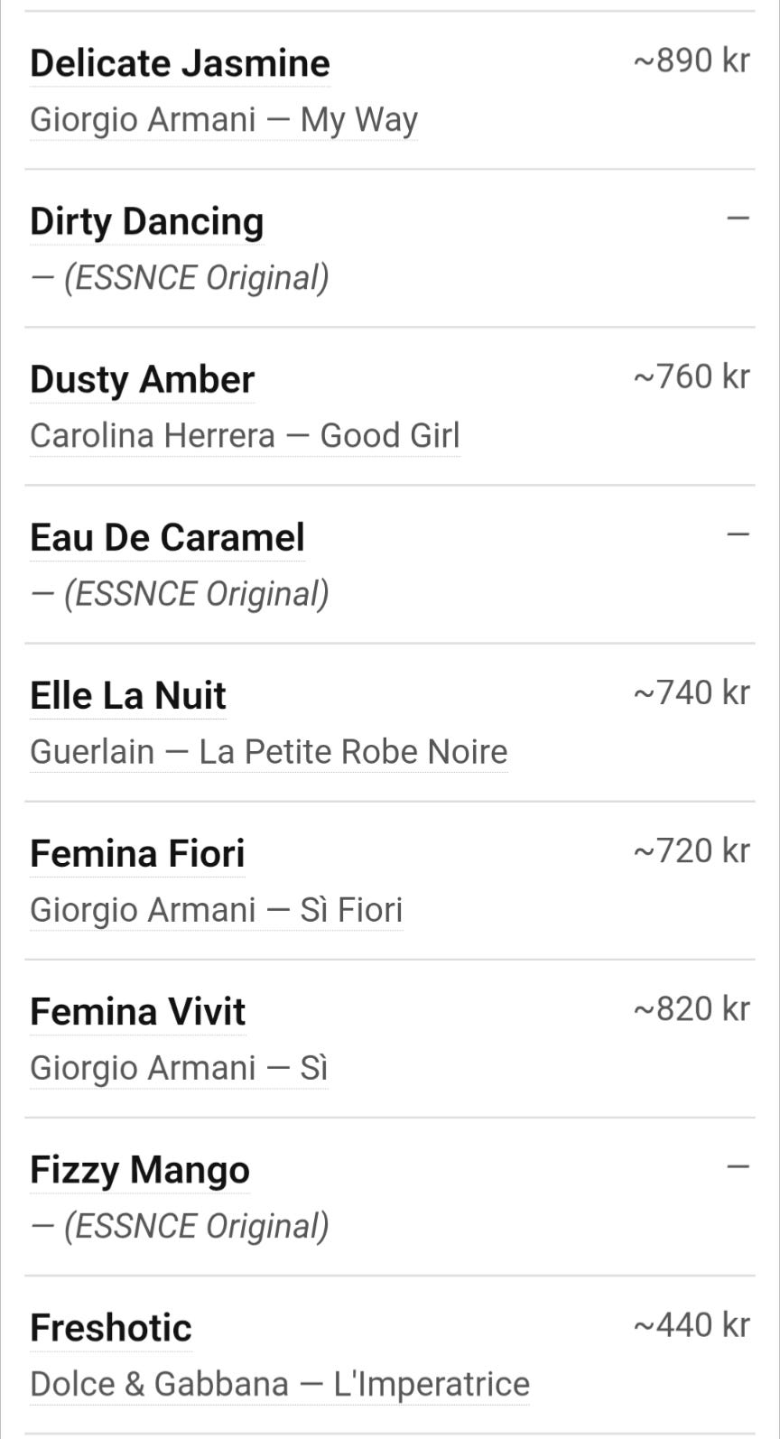
Task: Open the Elle La Nuit fragrance link
Action: point(127,695)
